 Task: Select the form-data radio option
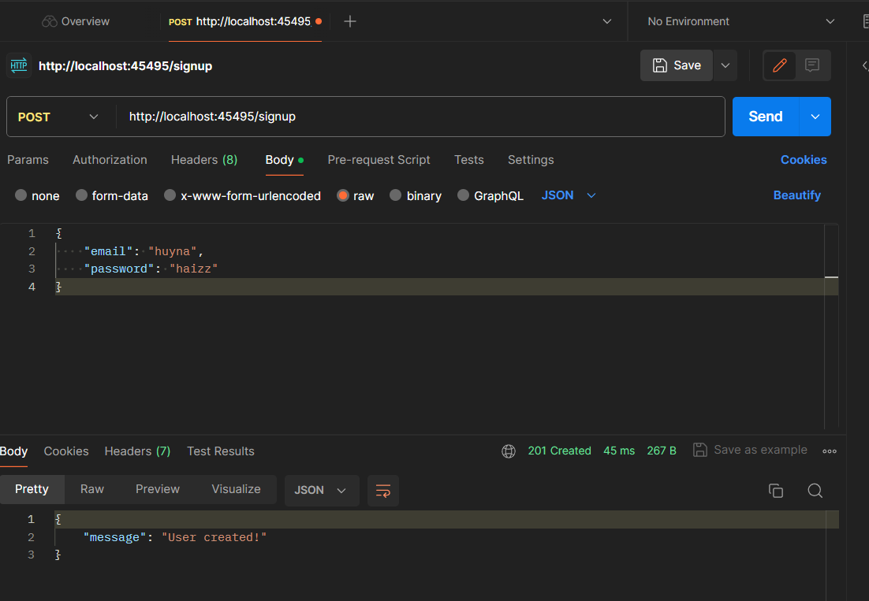(81, 195)
